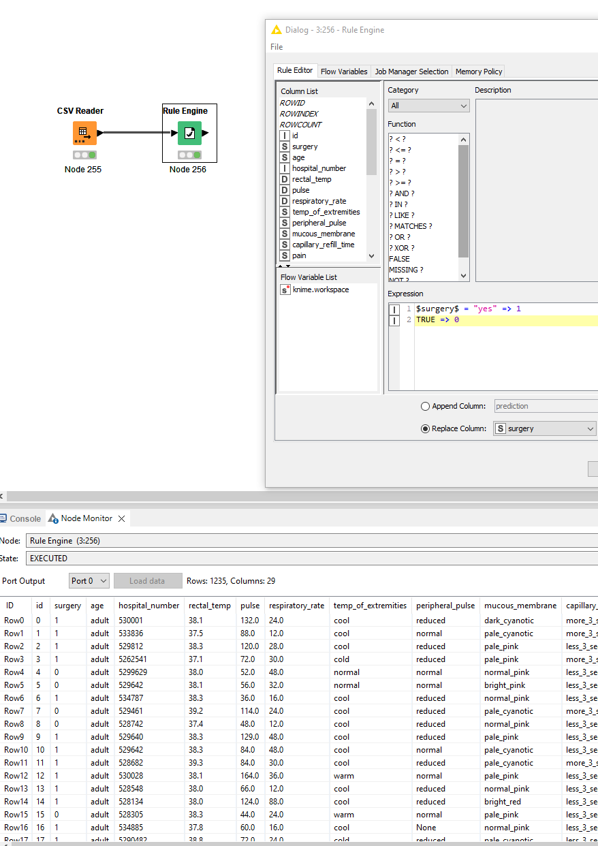Click the rule marker icon on line 1
The height and width of the screenshot is (846, 598).
click(394, 309)
